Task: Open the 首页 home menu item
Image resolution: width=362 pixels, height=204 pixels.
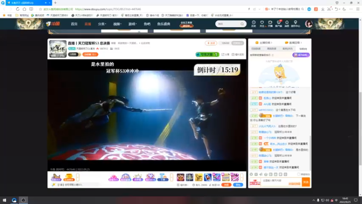Action: 74,24
